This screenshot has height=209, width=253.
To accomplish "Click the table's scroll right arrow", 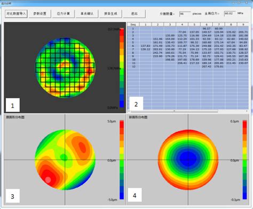I will [247, 111].
